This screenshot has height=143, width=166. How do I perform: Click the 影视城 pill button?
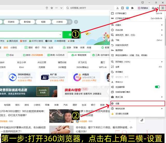click(27, 22)
